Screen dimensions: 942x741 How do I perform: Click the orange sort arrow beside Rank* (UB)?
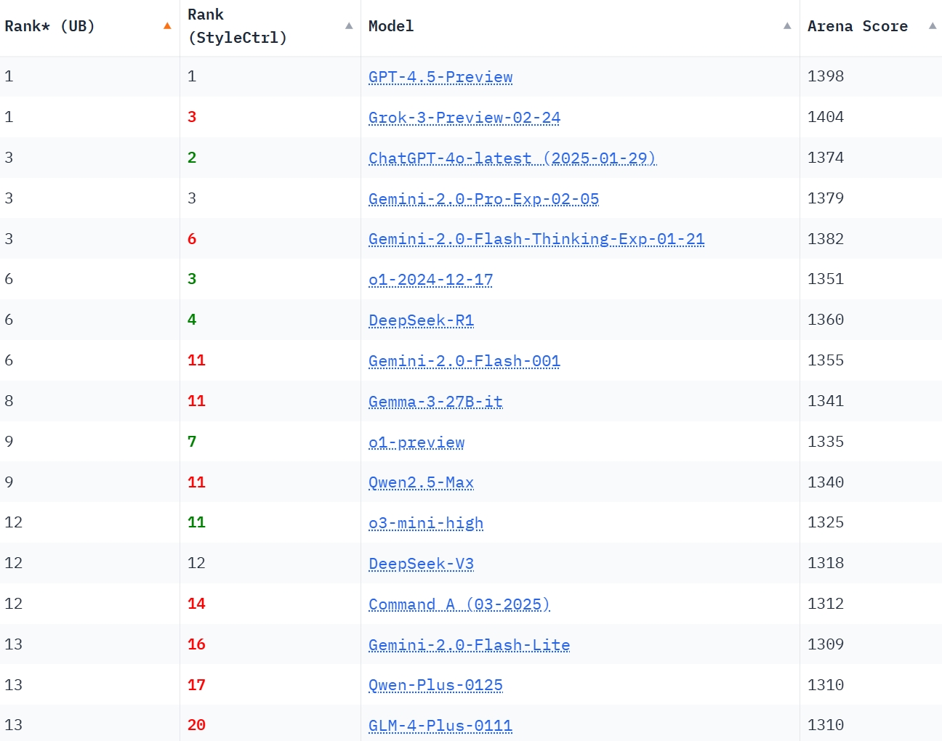click(167, 26)
